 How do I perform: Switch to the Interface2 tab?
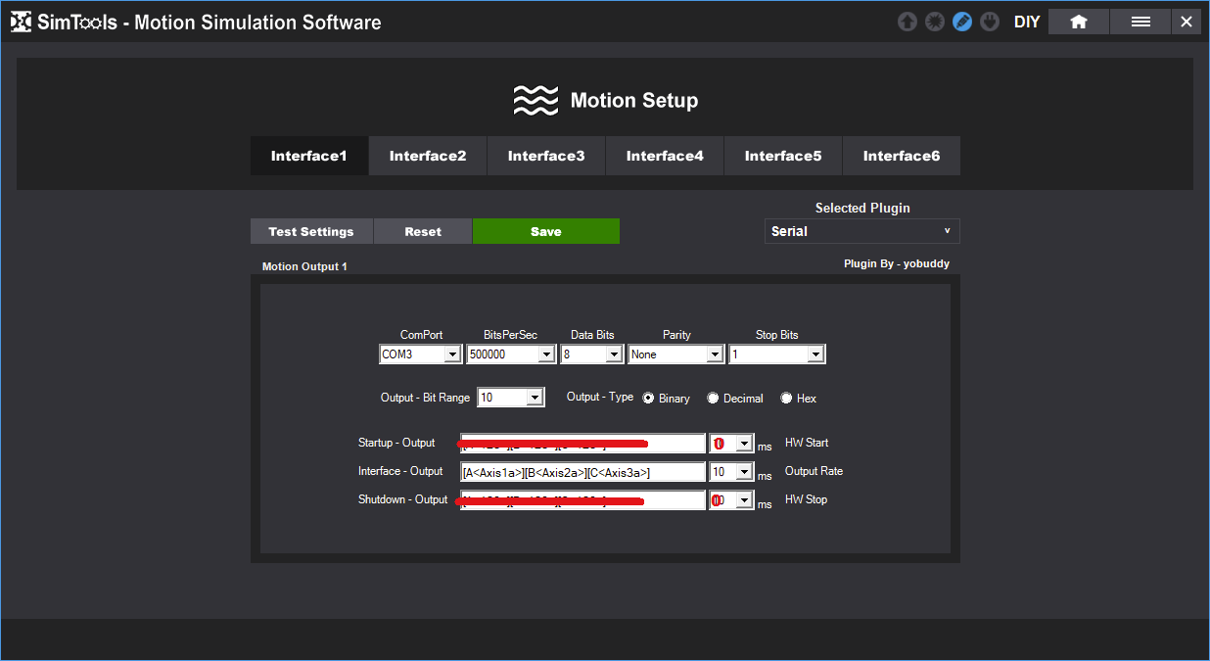point(428,156)
